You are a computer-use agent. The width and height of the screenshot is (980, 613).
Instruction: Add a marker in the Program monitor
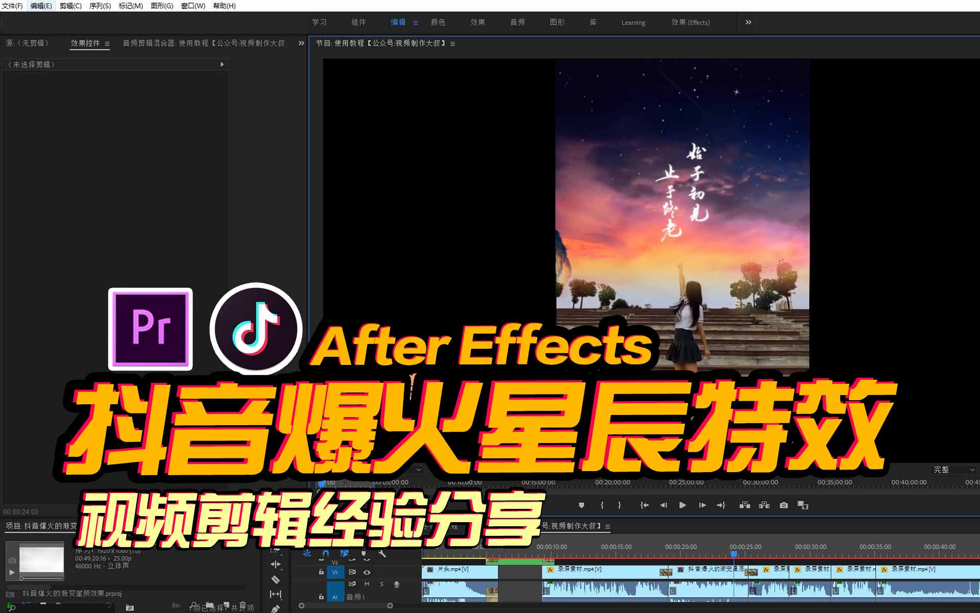pyautogui.click(x=581, y=505)
